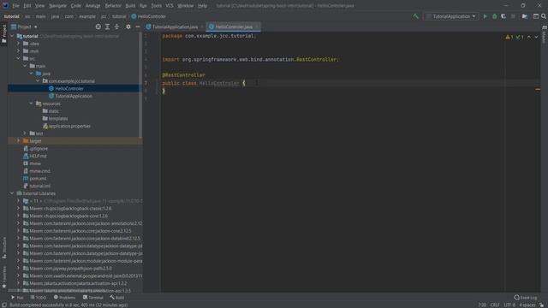The width and height of the screenshot is (548, 308).
Task: Open Project Structure from the top toolbar
Action: pyautogui.click(x=525, y=16)
